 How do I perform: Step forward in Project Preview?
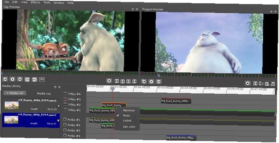158,82
